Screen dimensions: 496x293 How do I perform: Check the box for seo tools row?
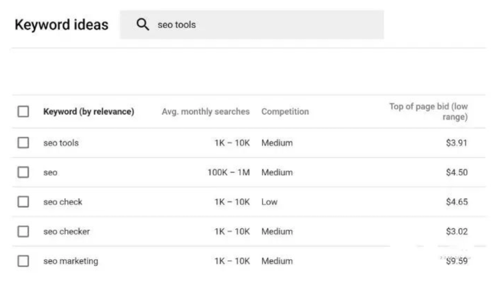pos(23,143)
